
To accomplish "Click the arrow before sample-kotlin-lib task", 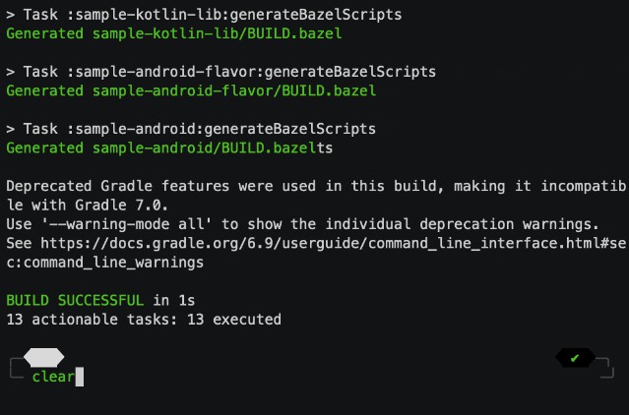I will point(11,15).
